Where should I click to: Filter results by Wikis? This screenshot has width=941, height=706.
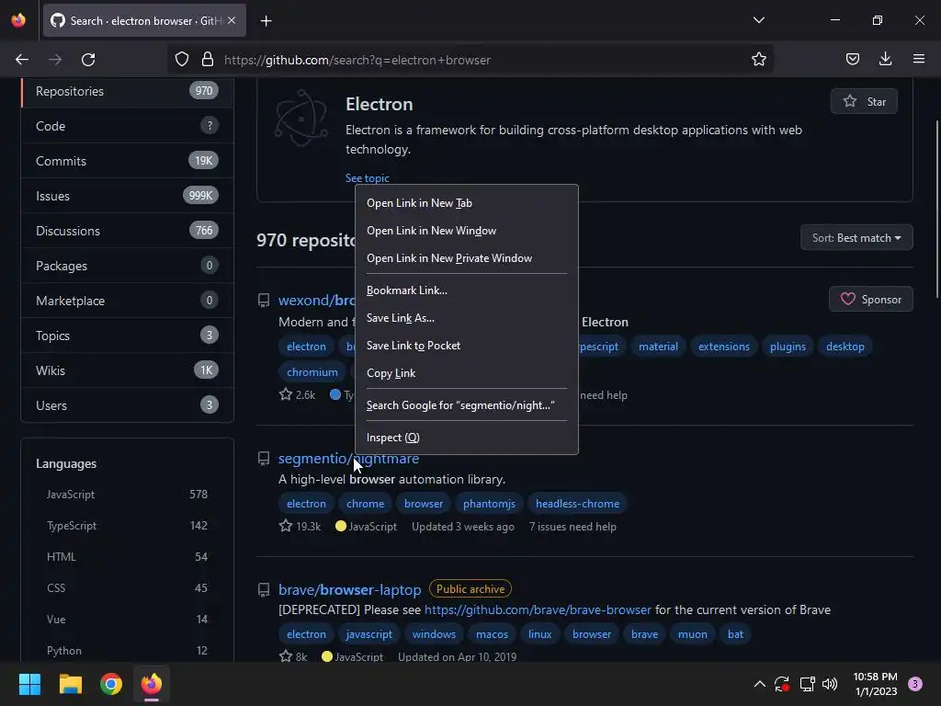pos(127,370)
